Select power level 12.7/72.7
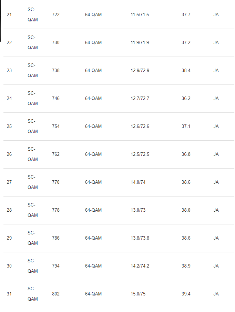Viewport: 235px width, 312px height. (x=140, y=99)
